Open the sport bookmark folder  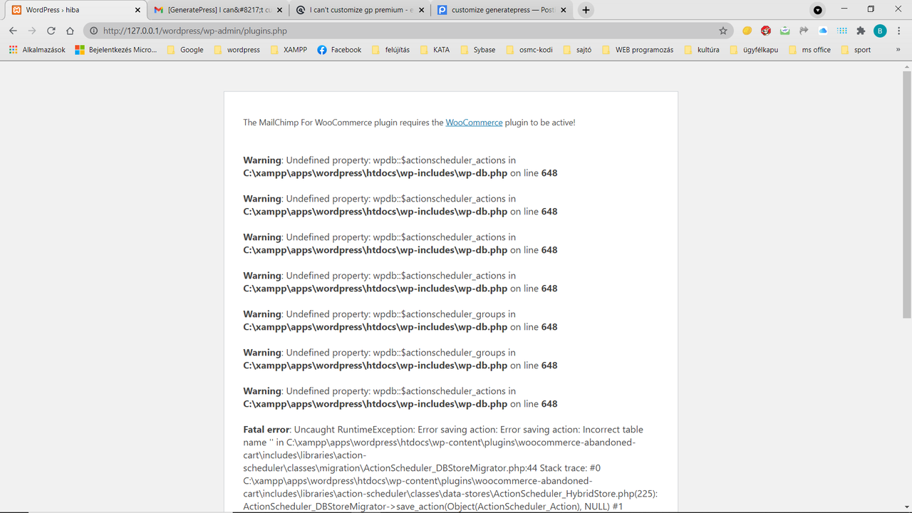pos(856,50)
